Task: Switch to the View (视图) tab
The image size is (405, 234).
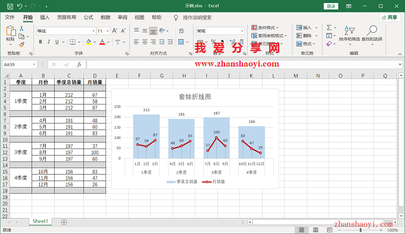Action: 139,17
